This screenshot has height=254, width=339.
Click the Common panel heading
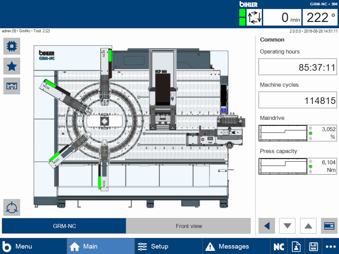tap(272, 40)
